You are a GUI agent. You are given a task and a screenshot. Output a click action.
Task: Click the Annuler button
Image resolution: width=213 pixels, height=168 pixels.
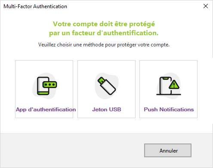pos(168,150)
